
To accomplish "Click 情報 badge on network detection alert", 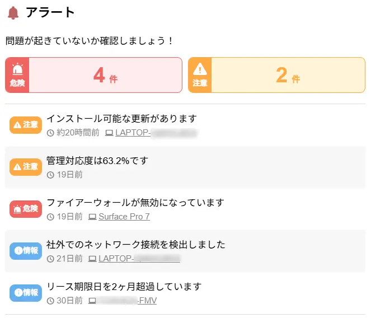I will pyautogui.click(x=26, y=251).
